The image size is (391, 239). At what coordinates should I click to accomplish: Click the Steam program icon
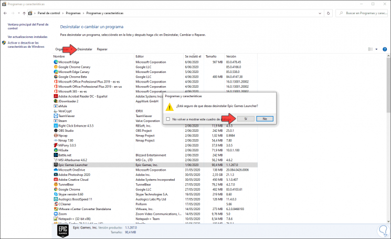tap(56, 121)
